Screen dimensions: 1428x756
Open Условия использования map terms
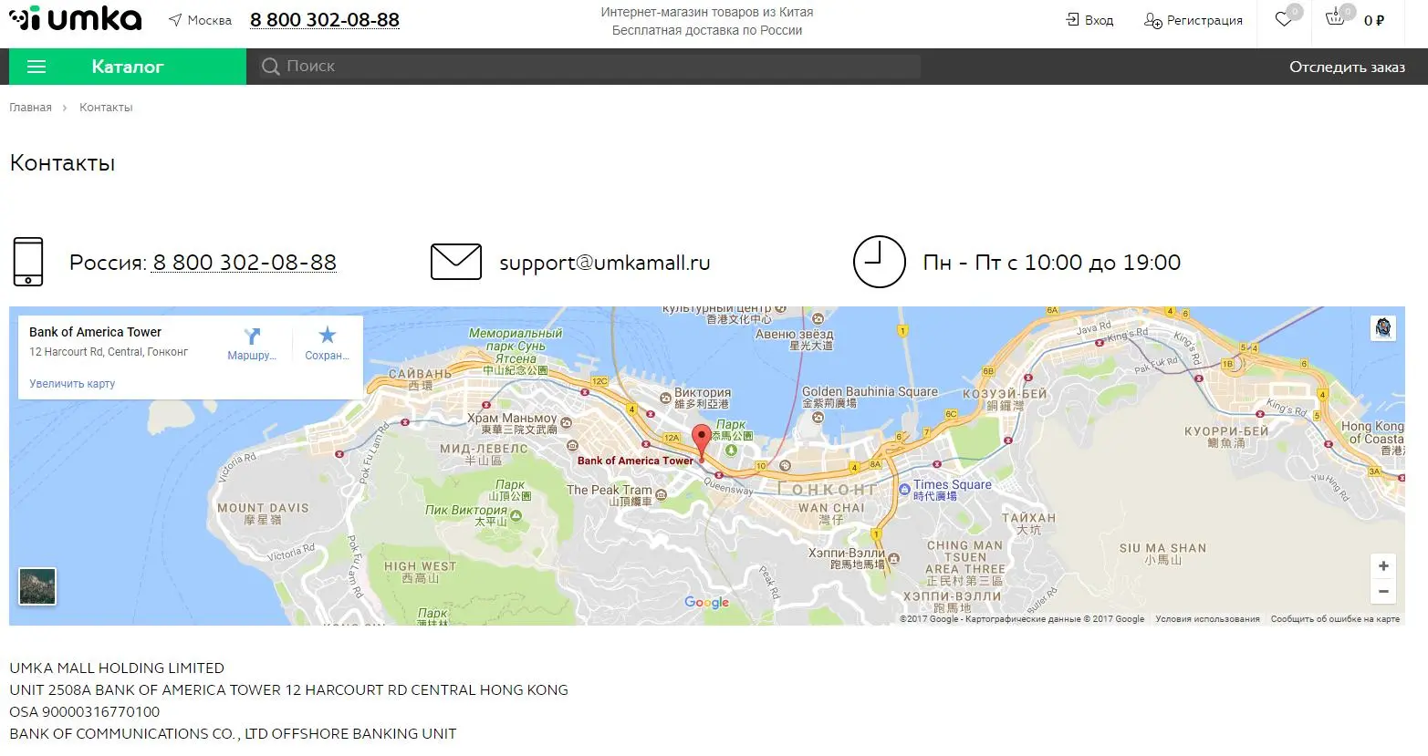(1207, 619)
